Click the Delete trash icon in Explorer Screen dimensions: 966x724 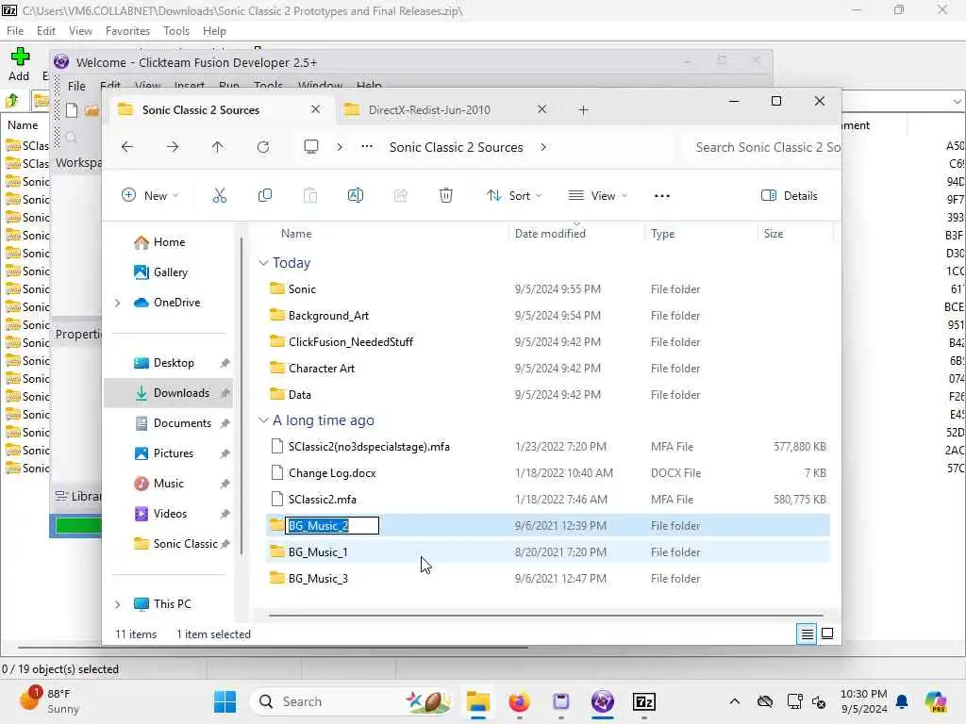446,196
